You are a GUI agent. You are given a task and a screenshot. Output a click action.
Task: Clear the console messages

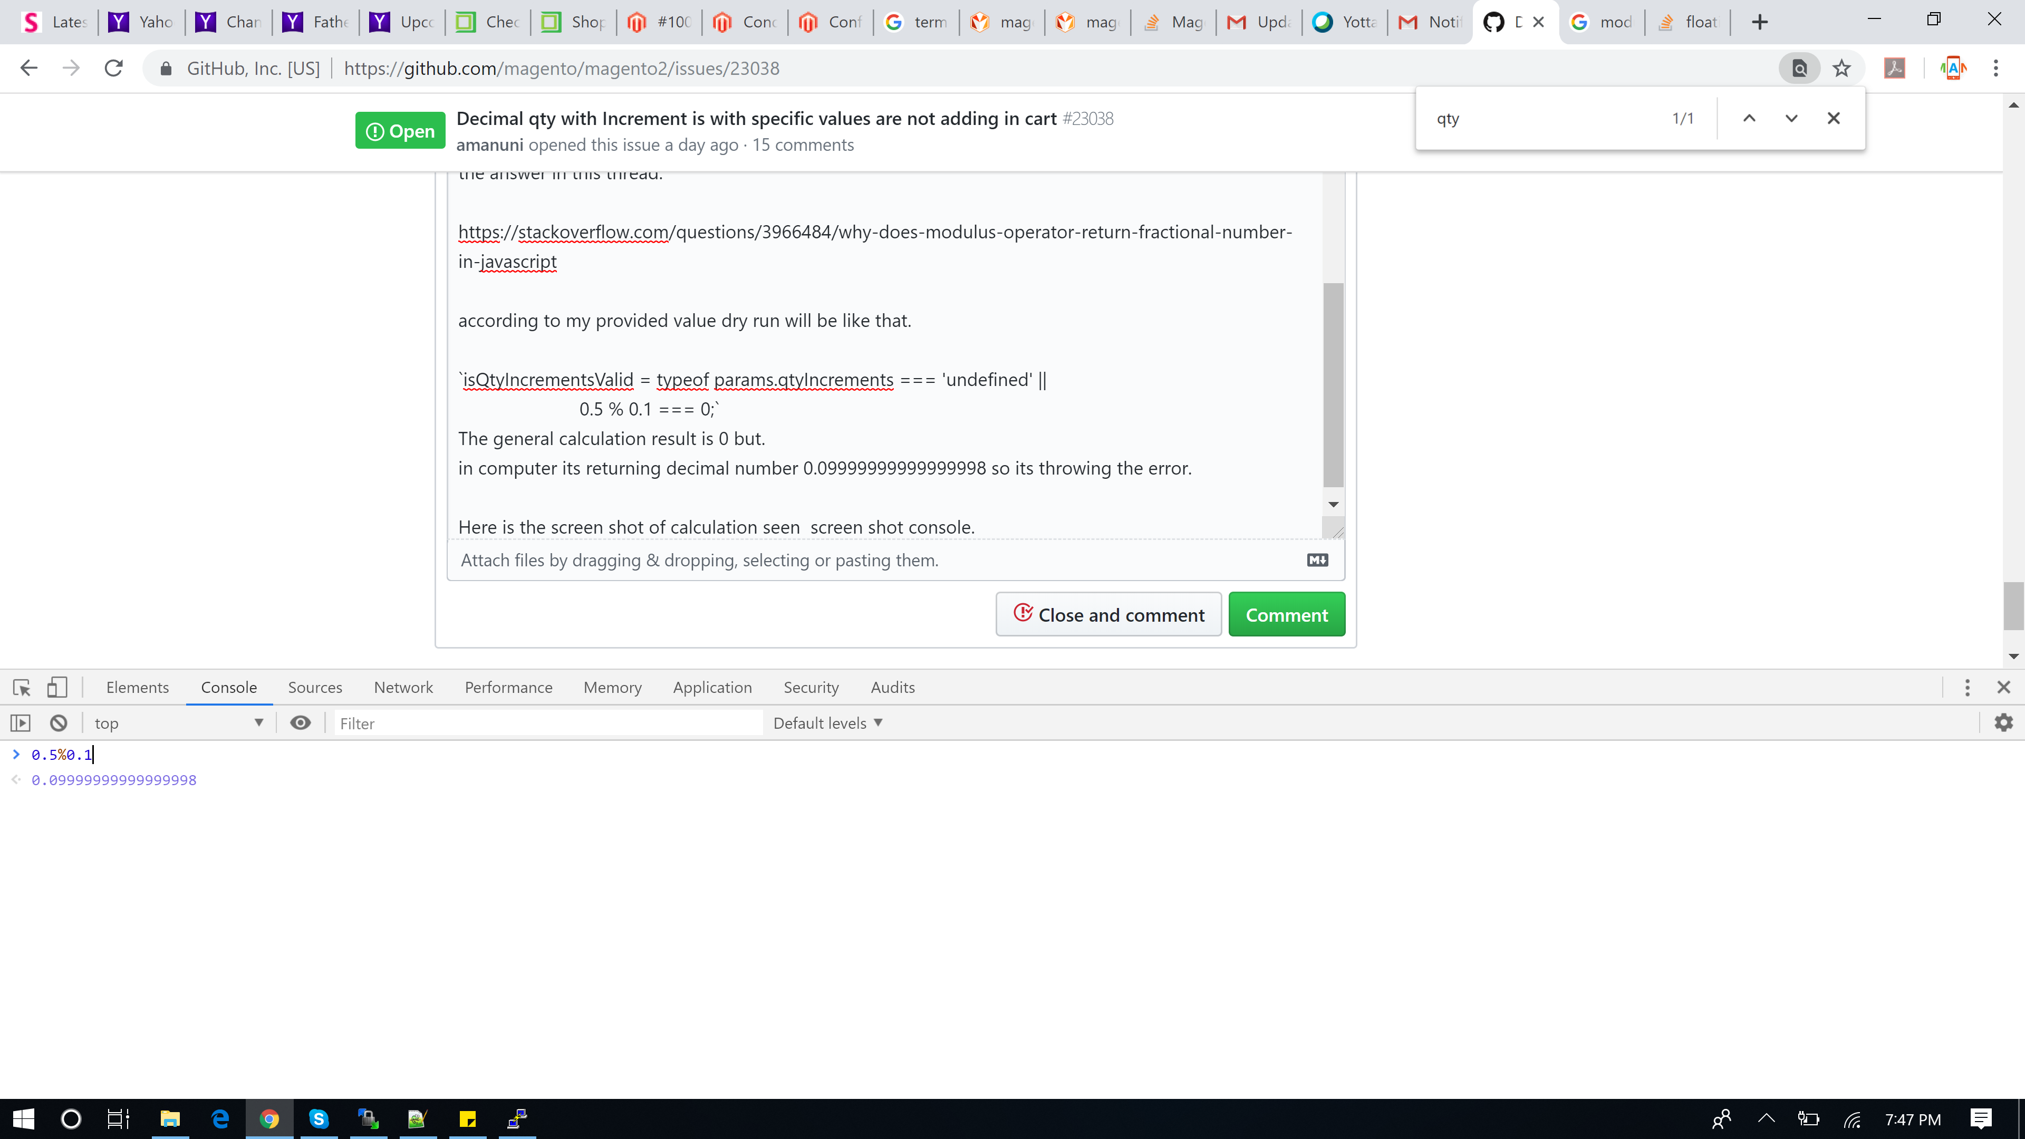tap(57, 722)
